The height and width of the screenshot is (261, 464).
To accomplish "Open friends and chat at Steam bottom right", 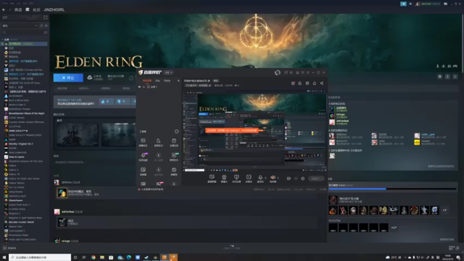I will [454, 248].
